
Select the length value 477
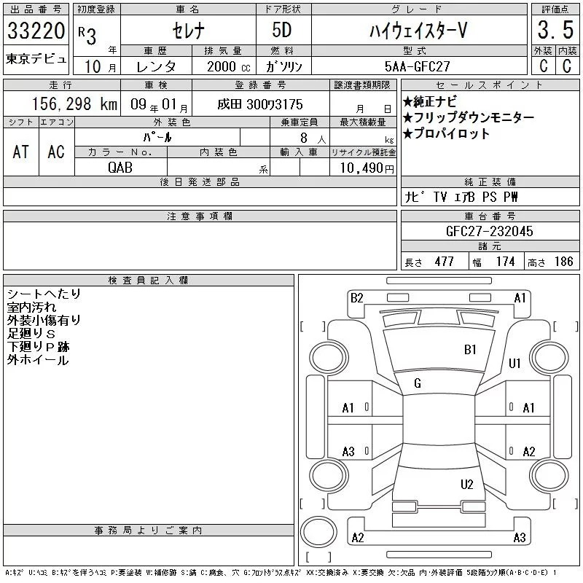tap(445, 262)
